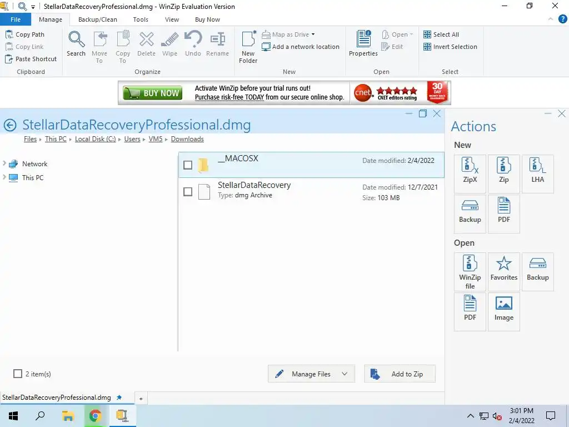Open File Explorer from taskbar
Viewport: 569px width, 427px height.
68,416
